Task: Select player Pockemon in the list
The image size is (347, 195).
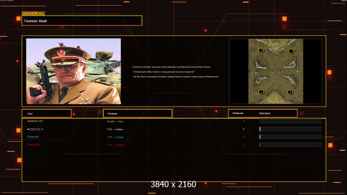Action: 33,137
